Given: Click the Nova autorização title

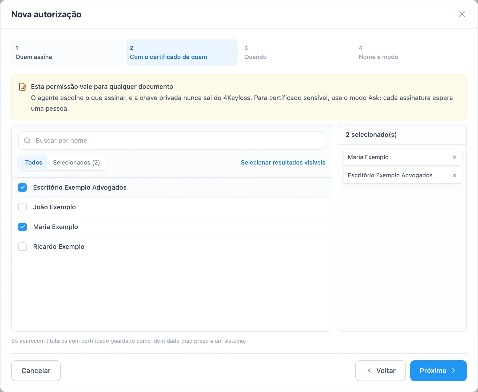Looking at the screenshot, I should pos(46,14).
